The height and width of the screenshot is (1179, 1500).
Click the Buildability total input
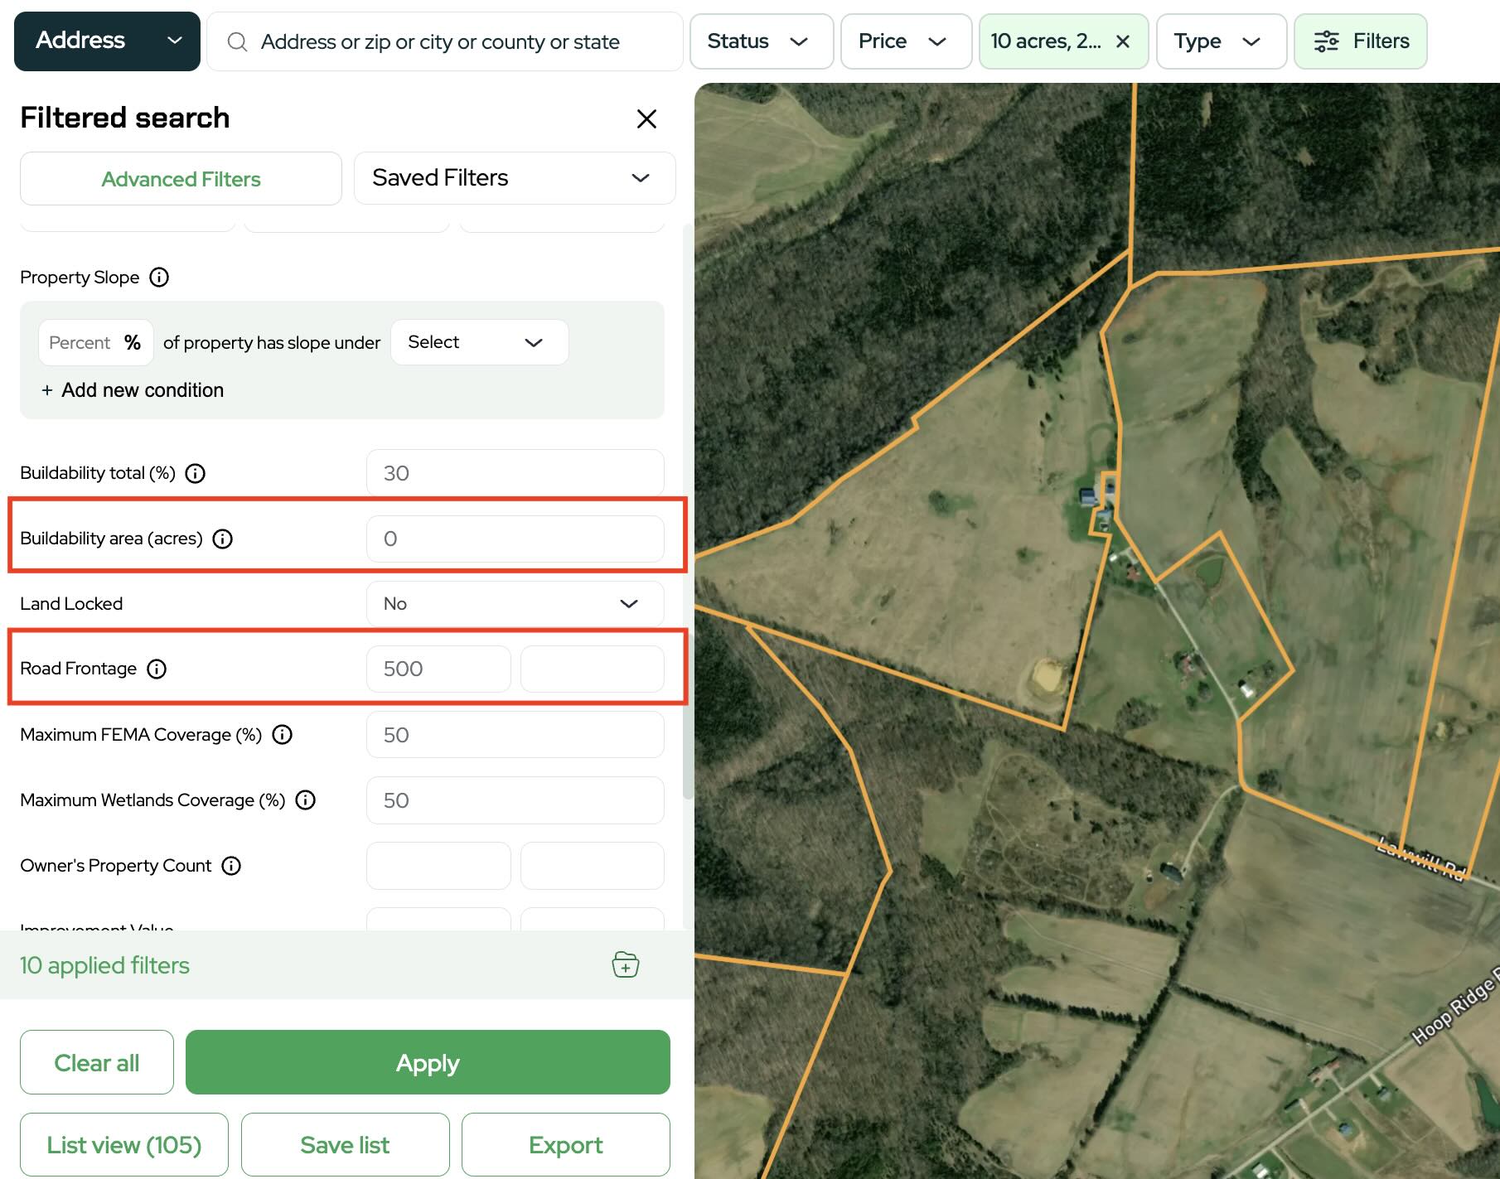pyautogui.click(x=515, y=473)
